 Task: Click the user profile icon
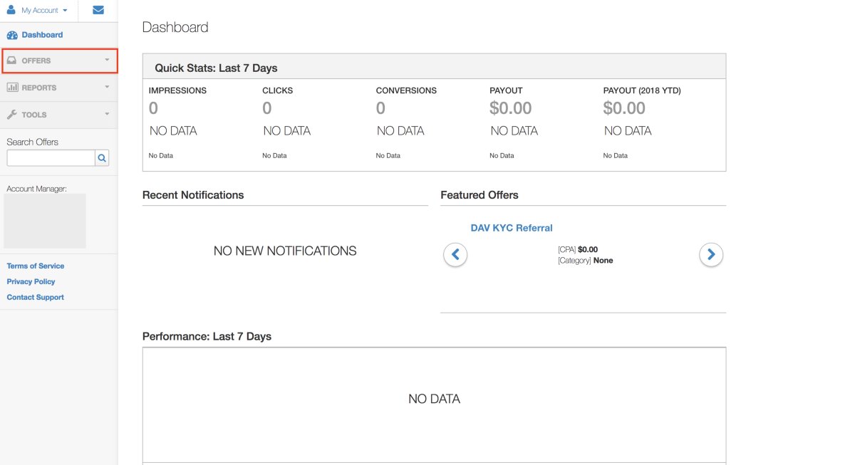[x=11, y=10]
